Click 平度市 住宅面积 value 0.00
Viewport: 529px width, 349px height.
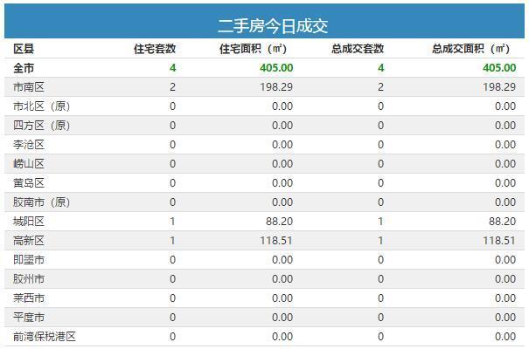[282, 318]
